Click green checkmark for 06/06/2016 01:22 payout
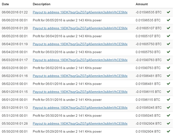 (169, 12)
